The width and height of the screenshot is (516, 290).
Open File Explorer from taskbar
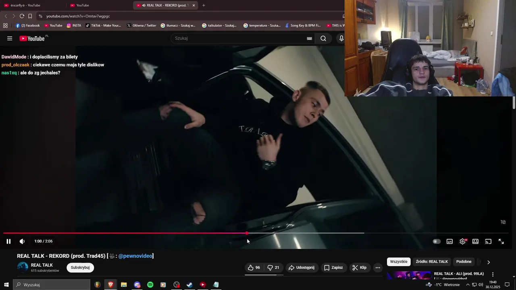pyautogui.click(x=124, y=285)
